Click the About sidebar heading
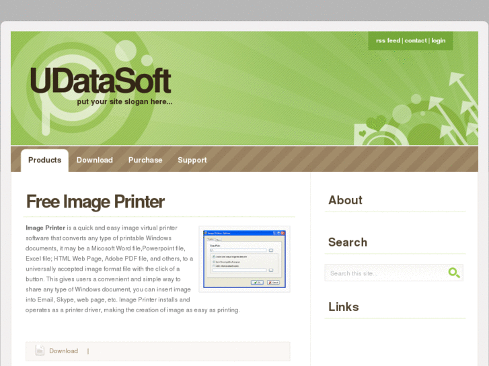This screenshot has width=489, height=366. click(x=345, y=200)
